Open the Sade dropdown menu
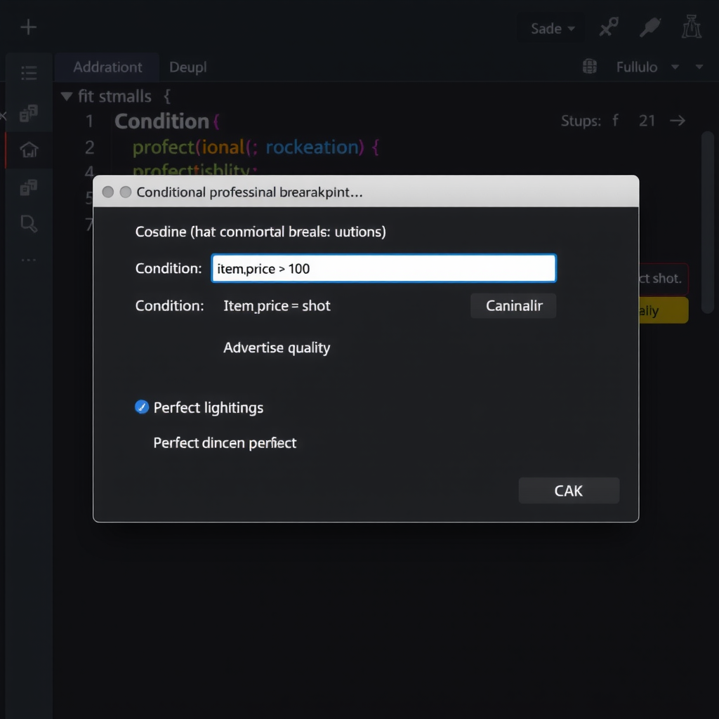This screenshot has height=719, width=719. point(550,28)
